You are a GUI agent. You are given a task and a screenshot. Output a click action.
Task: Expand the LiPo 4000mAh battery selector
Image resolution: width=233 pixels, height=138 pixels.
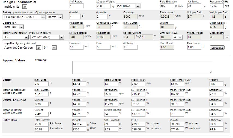[x=24, y=17]
